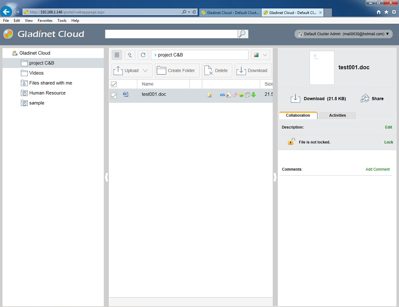Switch to the Collaboration tab
Image resolution: width=399 pixels, height=307 pixels.
tap(298, 115)
